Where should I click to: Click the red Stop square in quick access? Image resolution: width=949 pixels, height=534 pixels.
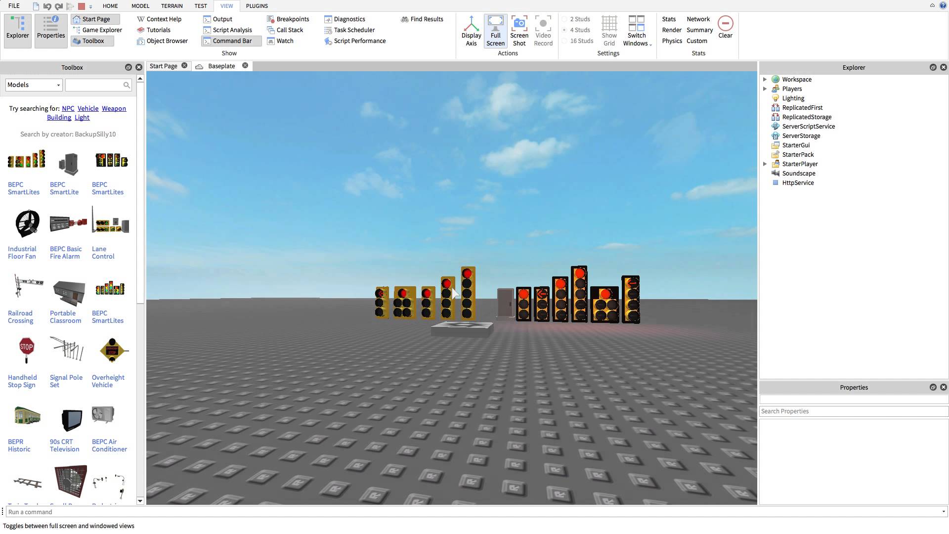tap(82, 6)
